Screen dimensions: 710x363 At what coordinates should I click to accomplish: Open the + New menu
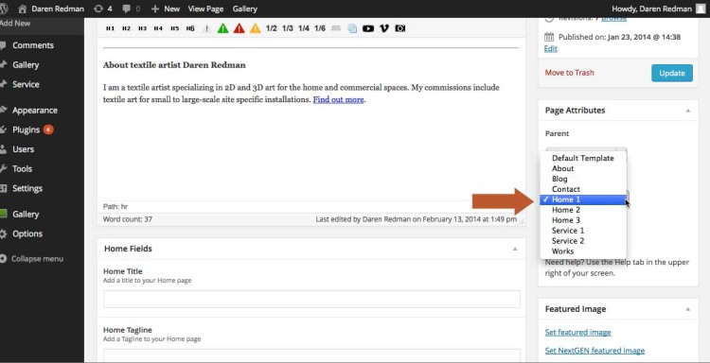coord(166,9)
